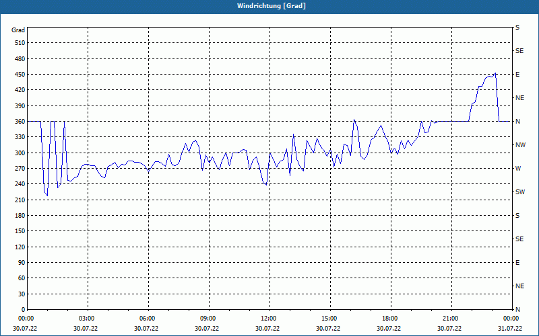Click the 30 y-axis tick label
The height and width of the screenshot is (336, 539).
pos(22,294)
